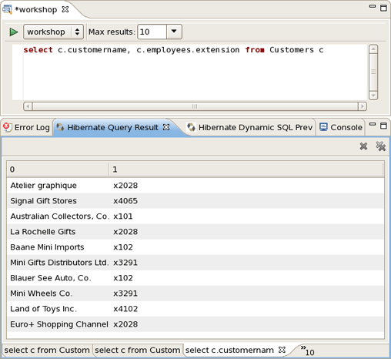Click the editor vertical scrollbar down arrow

(x=373, y=96)
